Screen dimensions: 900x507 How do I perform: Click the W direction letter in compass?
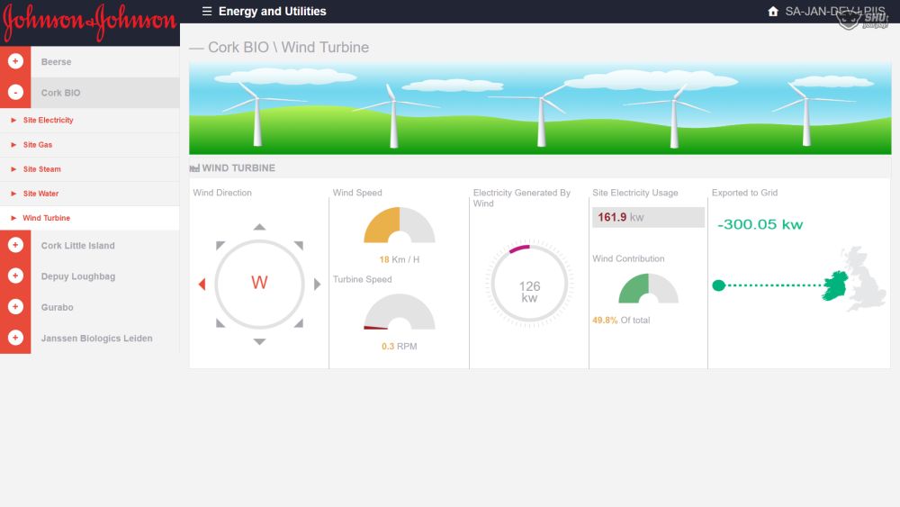[x=259, y=283]
